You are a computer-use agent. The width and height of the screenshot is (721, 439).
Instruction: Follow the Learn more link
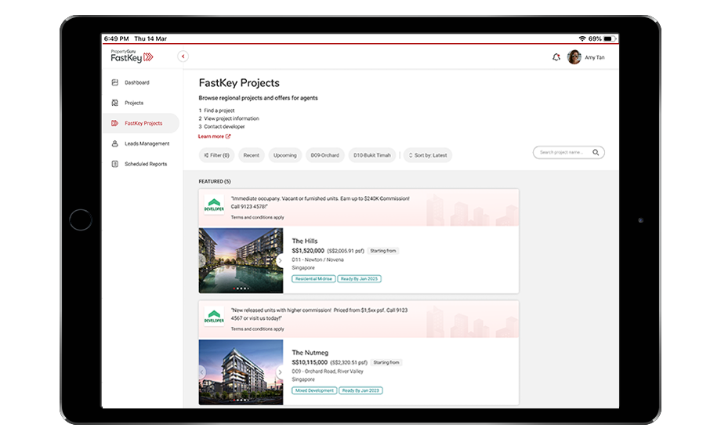coord(214,136)
